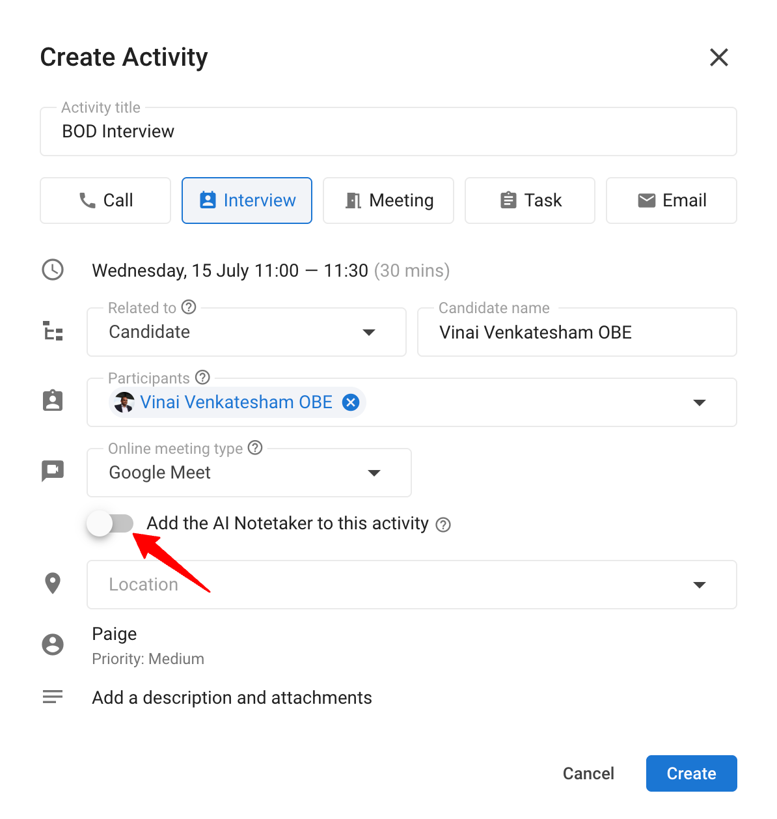The image size is (777, 819).
Task: Click the AI Notetaker help question icon
Action: pos(443,525)
